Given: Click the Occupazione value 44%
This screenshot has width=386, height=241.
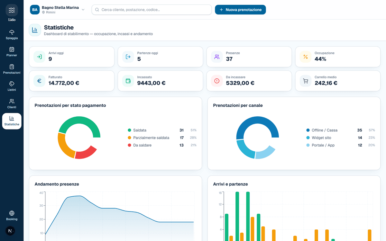Looking at the screenshot, I should point(320,59).
